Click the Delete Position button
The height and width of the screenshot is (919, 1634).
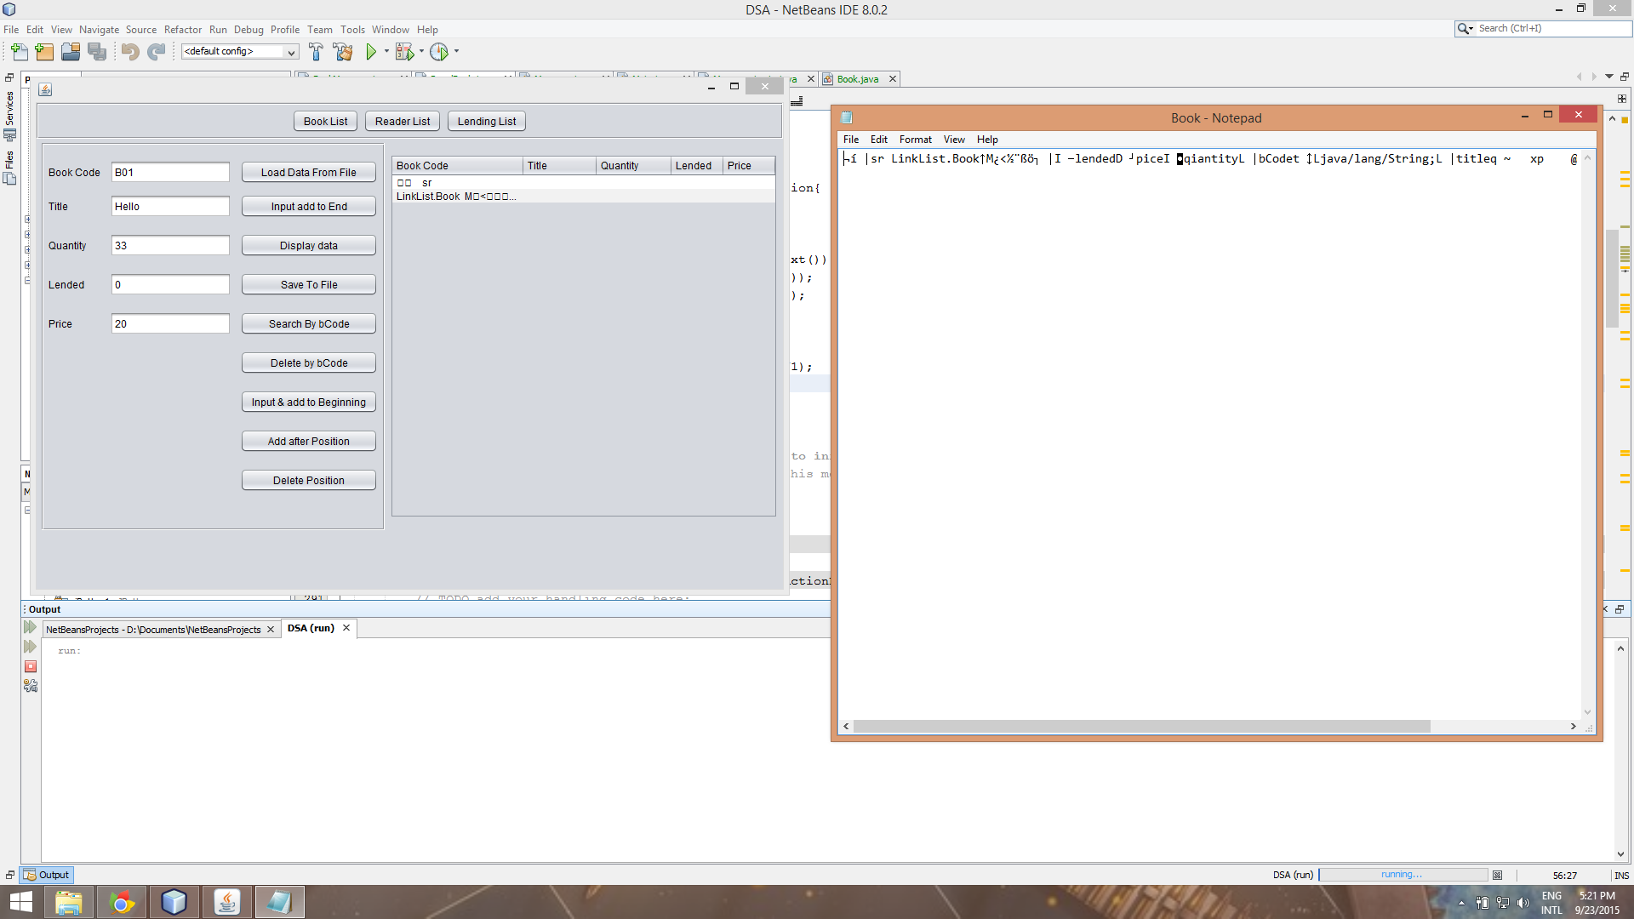309,480
